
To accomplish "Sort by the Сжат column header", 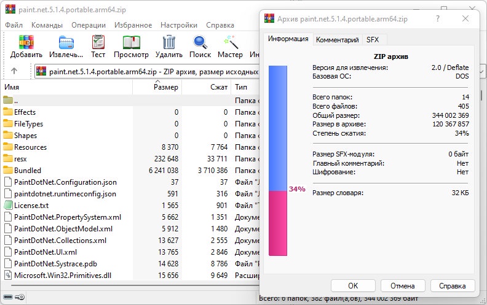I will pos(206,87).
